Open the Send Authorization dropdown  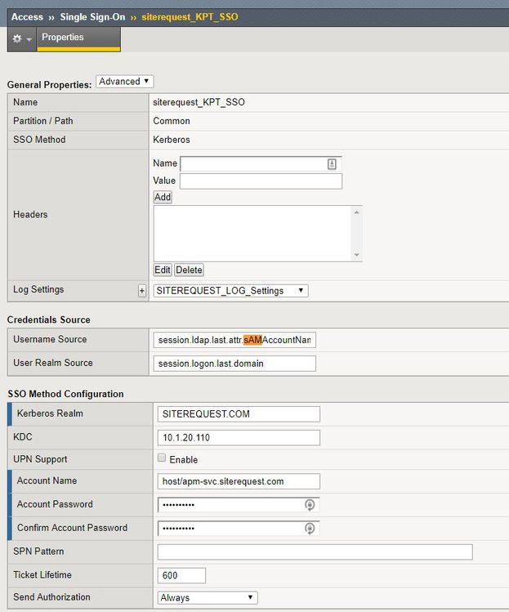coord(207,598)
